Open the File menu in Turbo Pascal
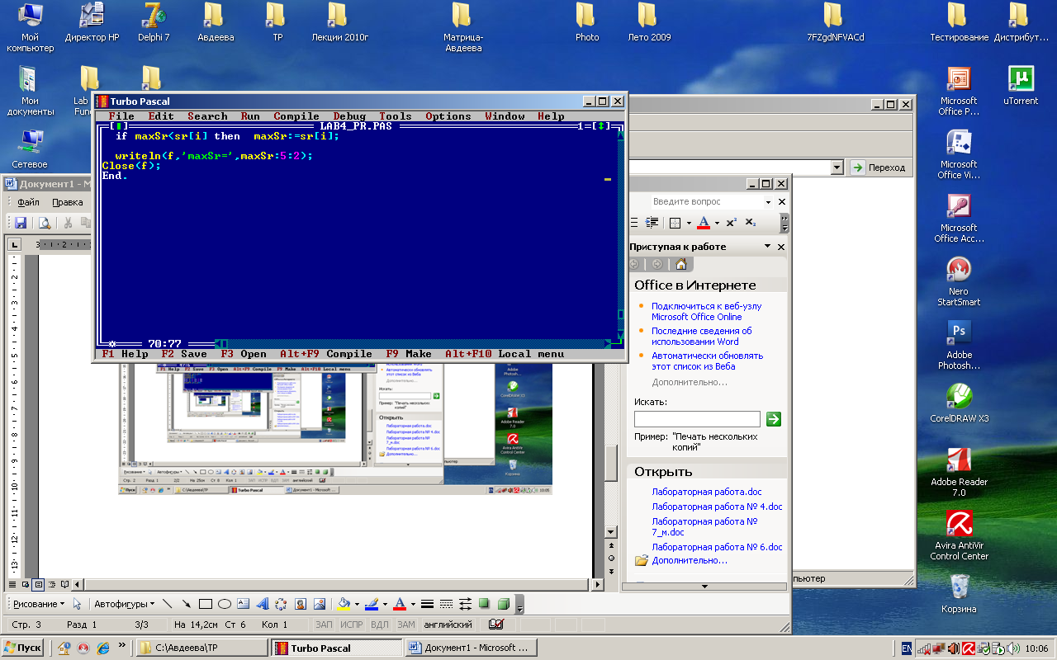 [121, 116]
